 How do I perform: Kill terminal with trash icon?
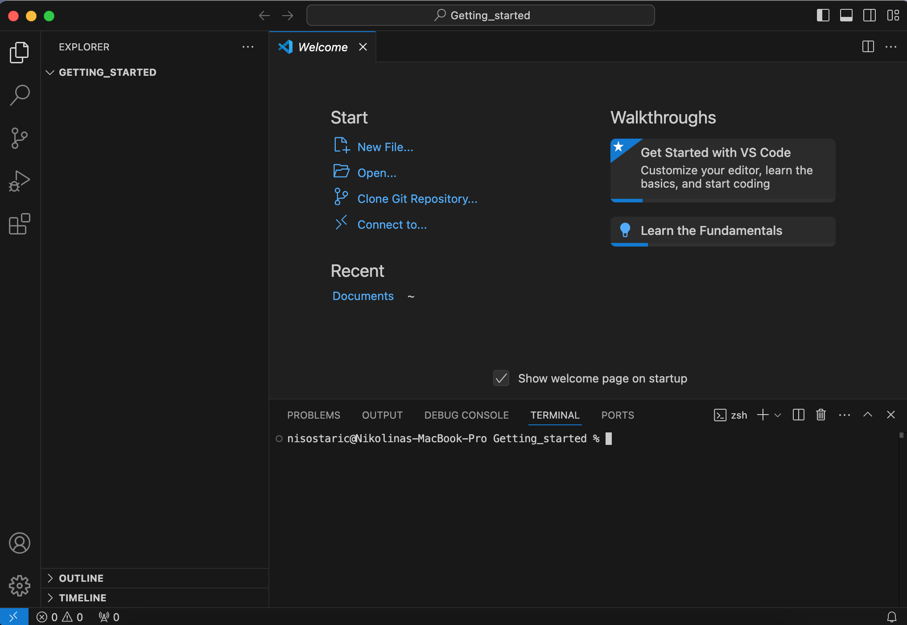[x=821, y=415]
